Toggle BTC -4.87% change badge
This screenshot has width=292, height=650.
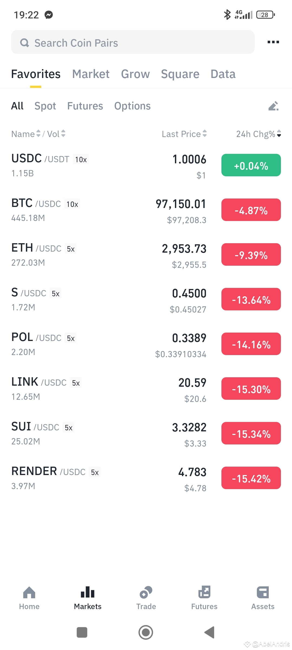(x=251, y=210)
